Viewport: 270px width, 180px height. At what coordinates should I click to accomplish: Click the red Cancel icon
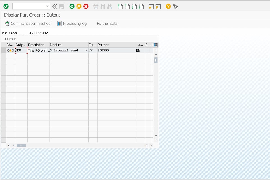(86, 6)
